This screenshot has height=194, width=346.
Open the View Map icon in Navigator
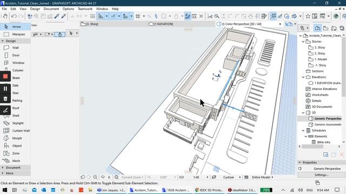325,28
